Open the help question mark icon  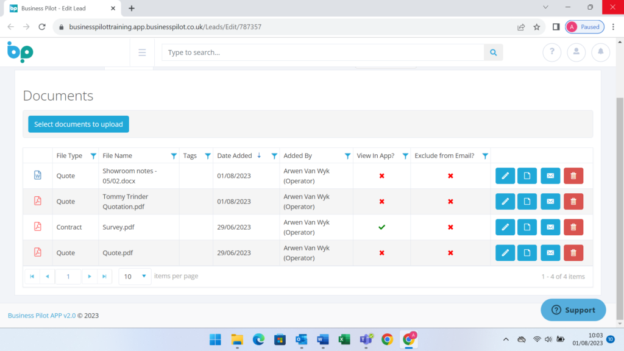coord(551,52)
